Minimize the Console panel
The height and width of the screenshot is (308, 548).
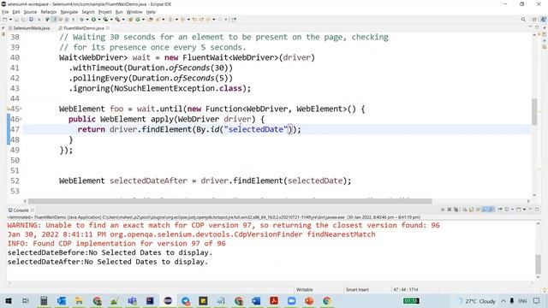(x=531, y=210)
